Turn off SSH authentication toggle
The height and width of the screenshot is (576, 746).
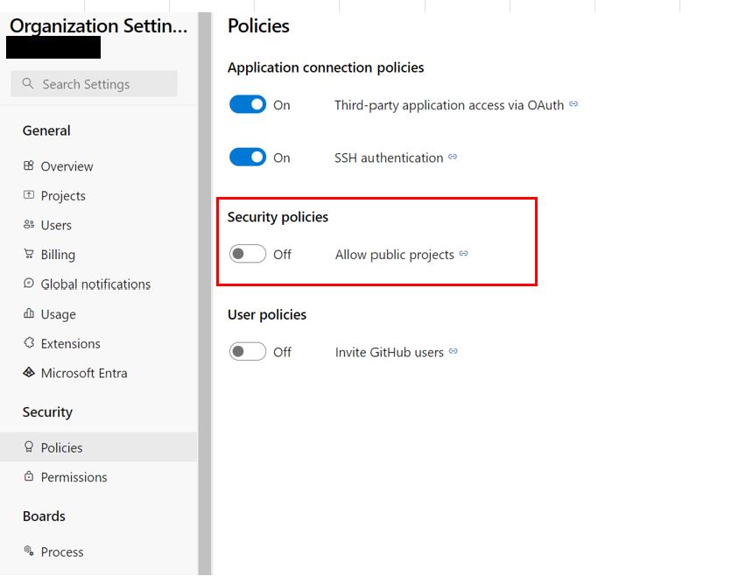click(248, 158)
